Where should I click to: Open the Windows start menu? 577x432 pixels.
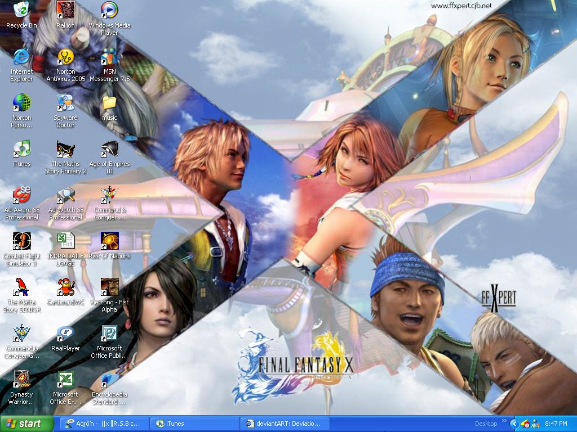tap(26, 424)
